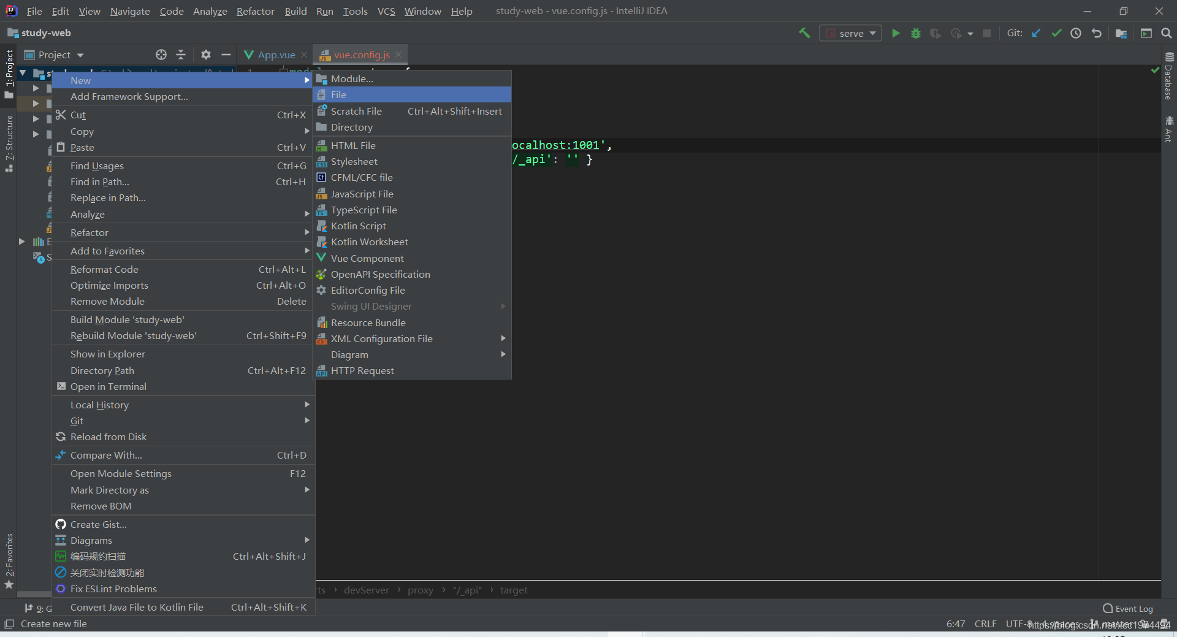This screenshot has width=1177, height=637.
Task: Click Reload from Disk
Action: click(183, 437)
